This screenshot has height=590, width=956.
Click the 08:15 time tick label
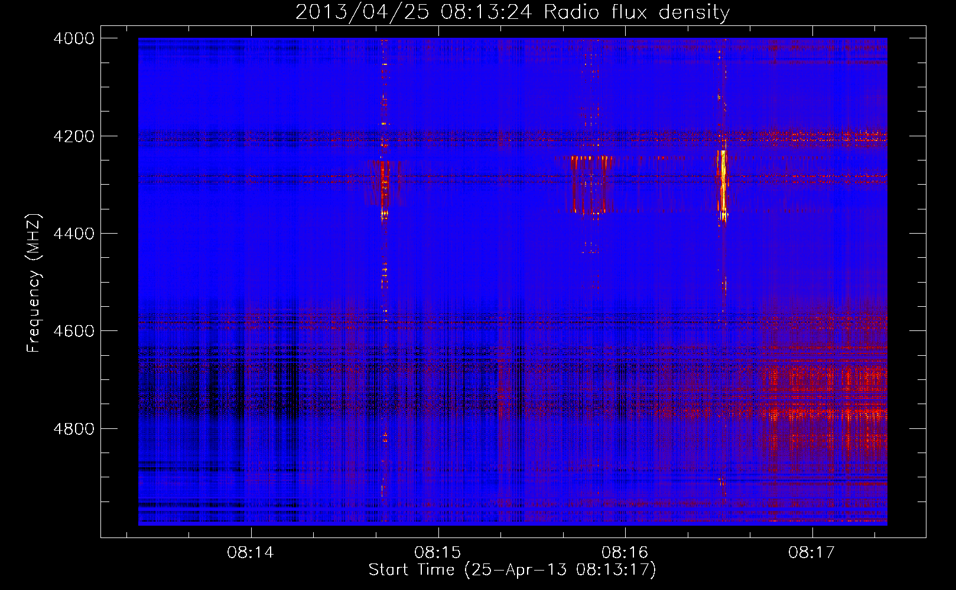(x=438, y=553)
